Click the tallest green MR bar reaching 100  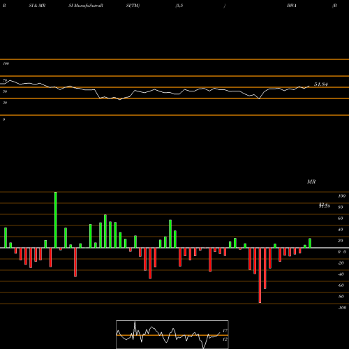[x=56, y=220]
